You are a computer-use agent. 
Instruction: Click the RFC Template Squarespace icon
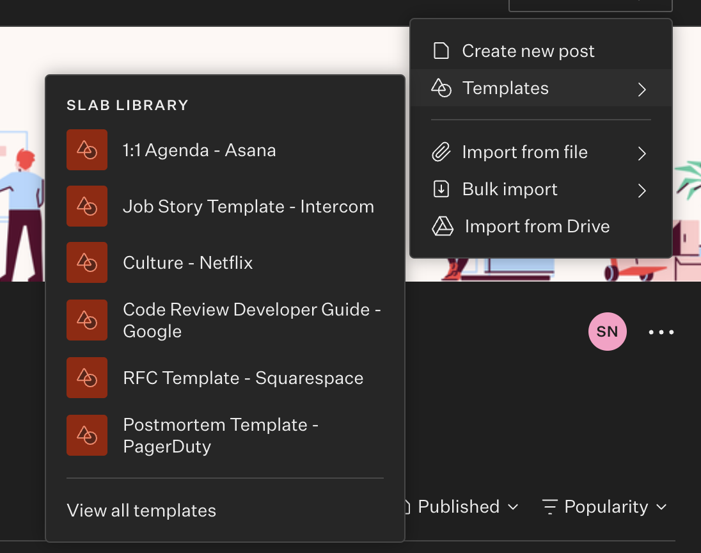pos(87,378)
